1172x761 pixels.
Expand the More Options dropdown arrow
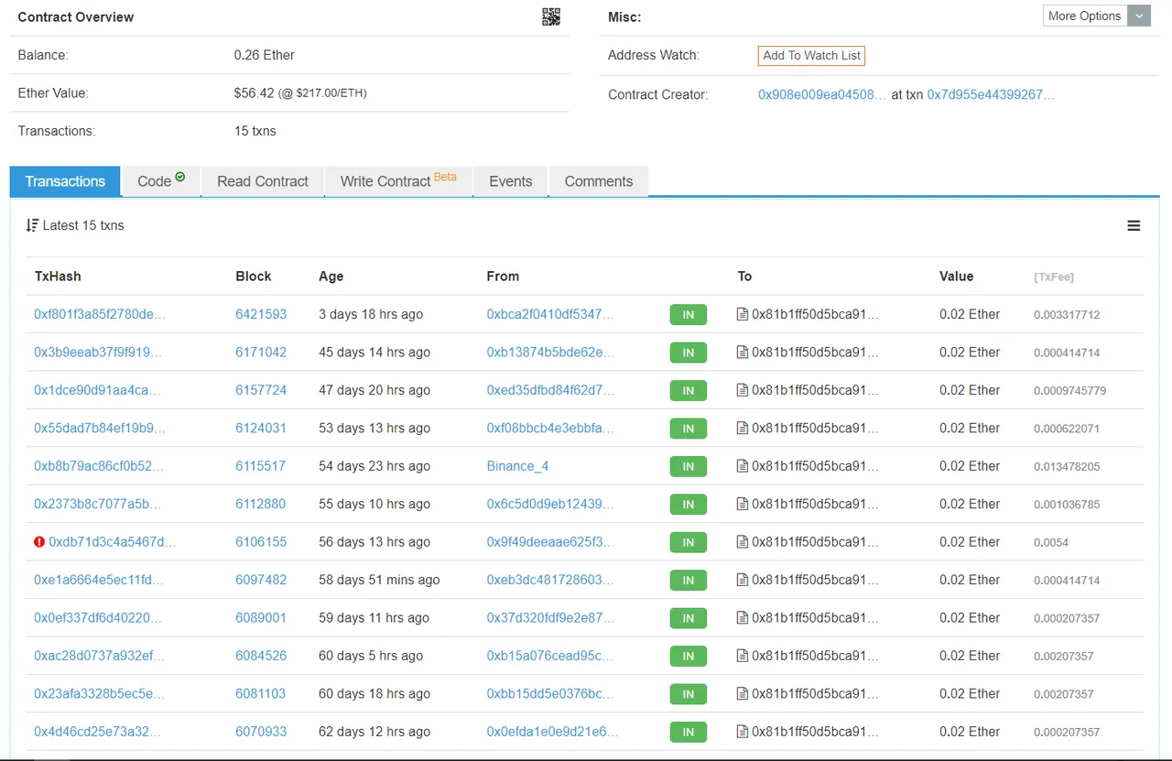pyautogui.click(x=1139, y=16)
